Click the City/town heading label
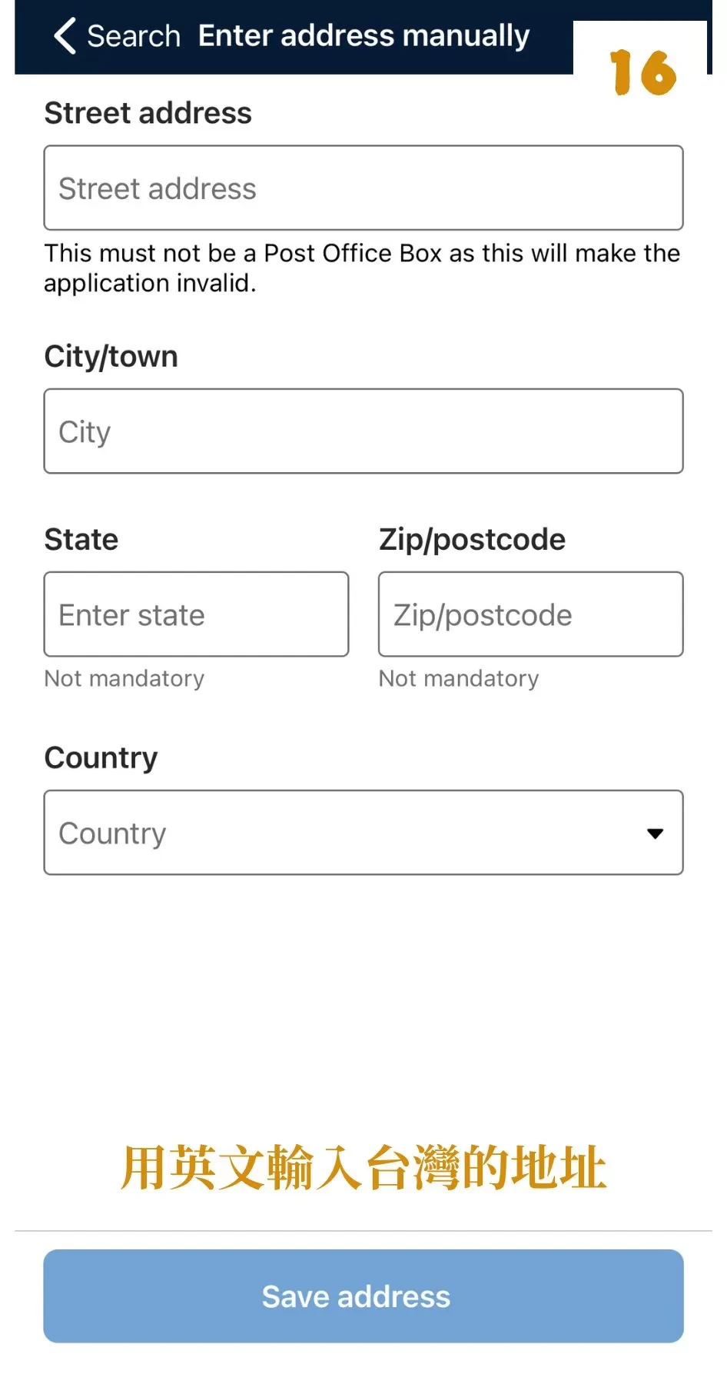The width and height of the screenshot is (727, 1384). (x=111, y=357)
